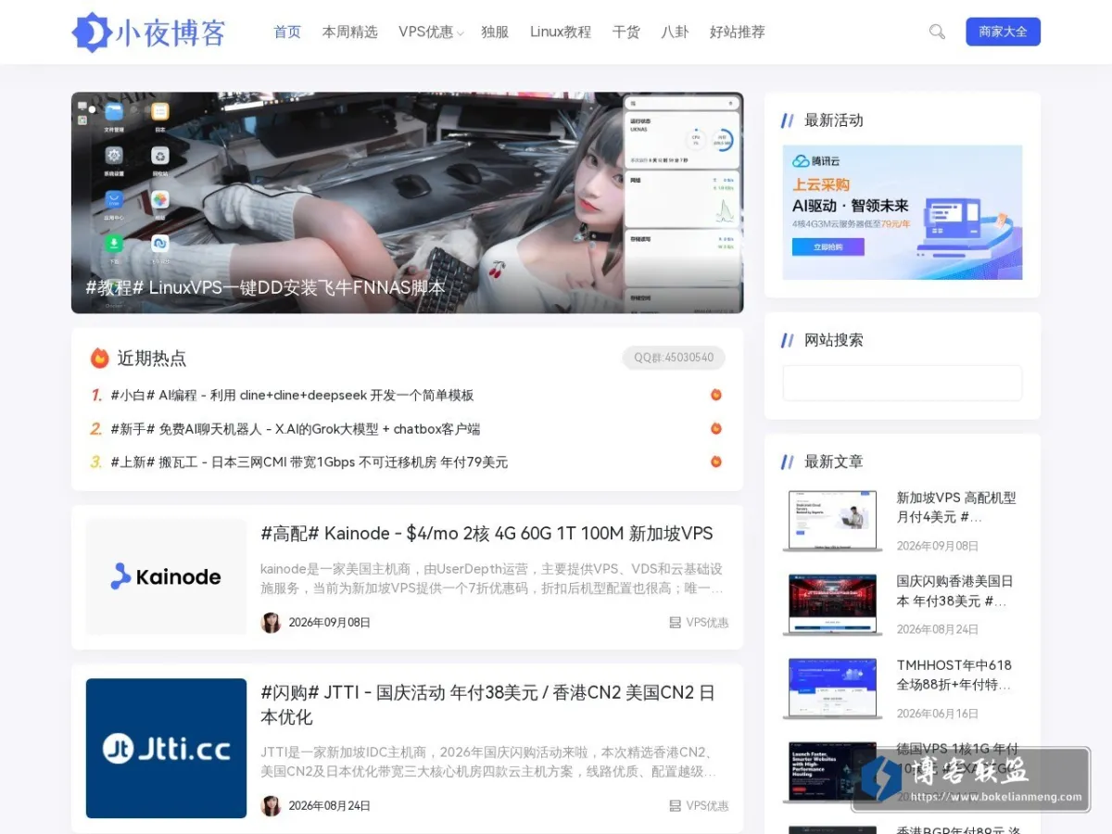Click the 最新活动 section heading

pos(834,120)
